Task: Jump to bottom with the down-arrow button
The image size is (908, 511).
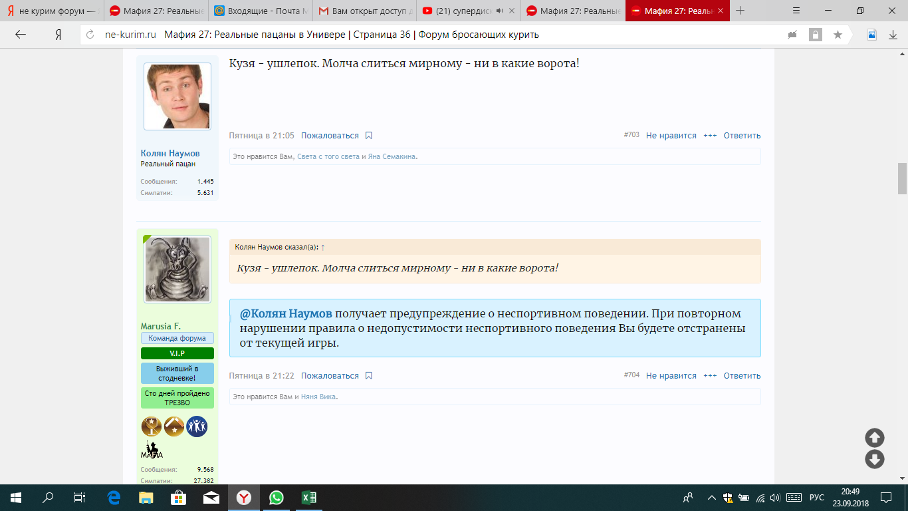Action: click(x=874, y=459)
